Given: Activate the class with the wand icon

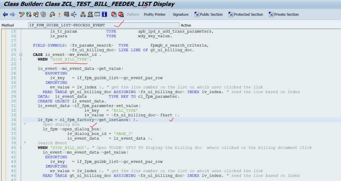Looking at the screenshot, I should coord(59,15).
